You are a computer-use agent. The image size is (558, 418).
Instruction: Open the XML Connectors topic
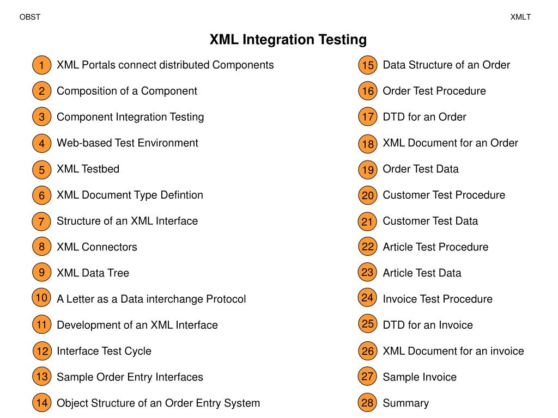(97, 247)
